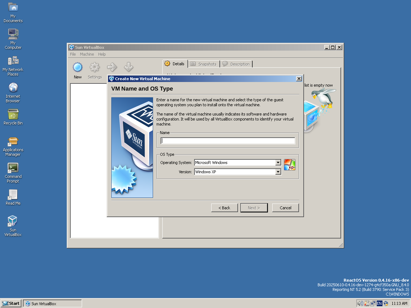Focus the virtual machine Name field
Image resolution: width=411 pixels, height=308 pixels.
coord(228,141)
